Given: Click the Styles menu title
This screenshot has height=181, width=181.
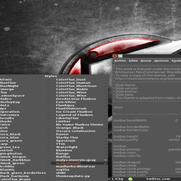Looking at the screenshot, I should (51, 76).
